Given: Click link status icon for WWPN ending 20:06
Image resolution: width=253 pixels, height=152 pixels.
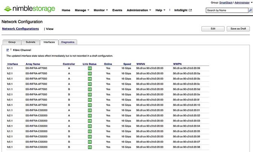Looking at the screenshot, I should [x=90, y=137].
